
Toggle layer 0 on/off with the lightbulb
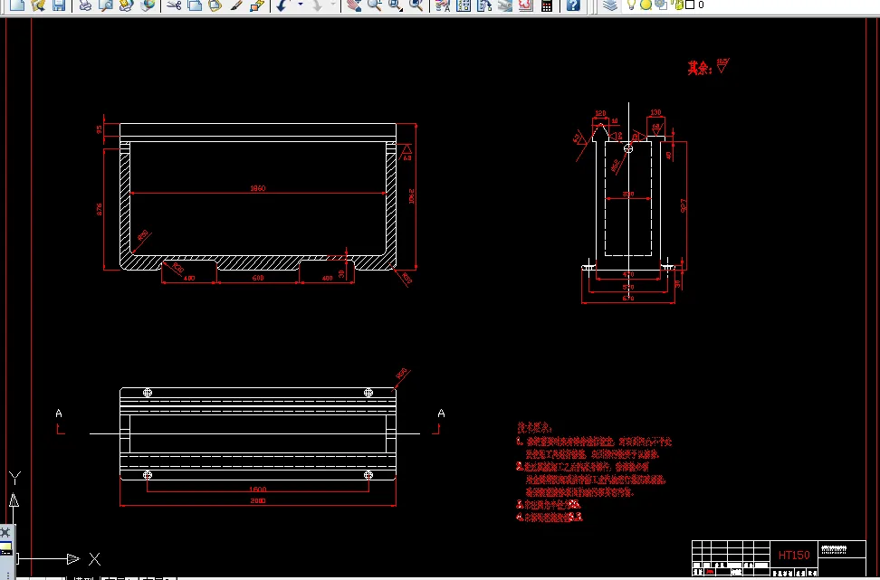click(x=631, y=5)
